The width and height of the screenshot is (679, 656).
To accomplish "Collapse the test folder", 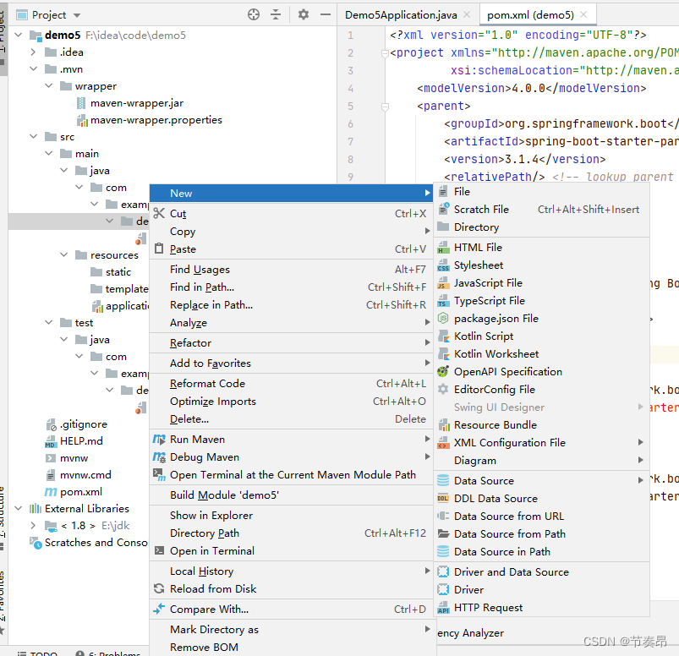I will 48,322.
